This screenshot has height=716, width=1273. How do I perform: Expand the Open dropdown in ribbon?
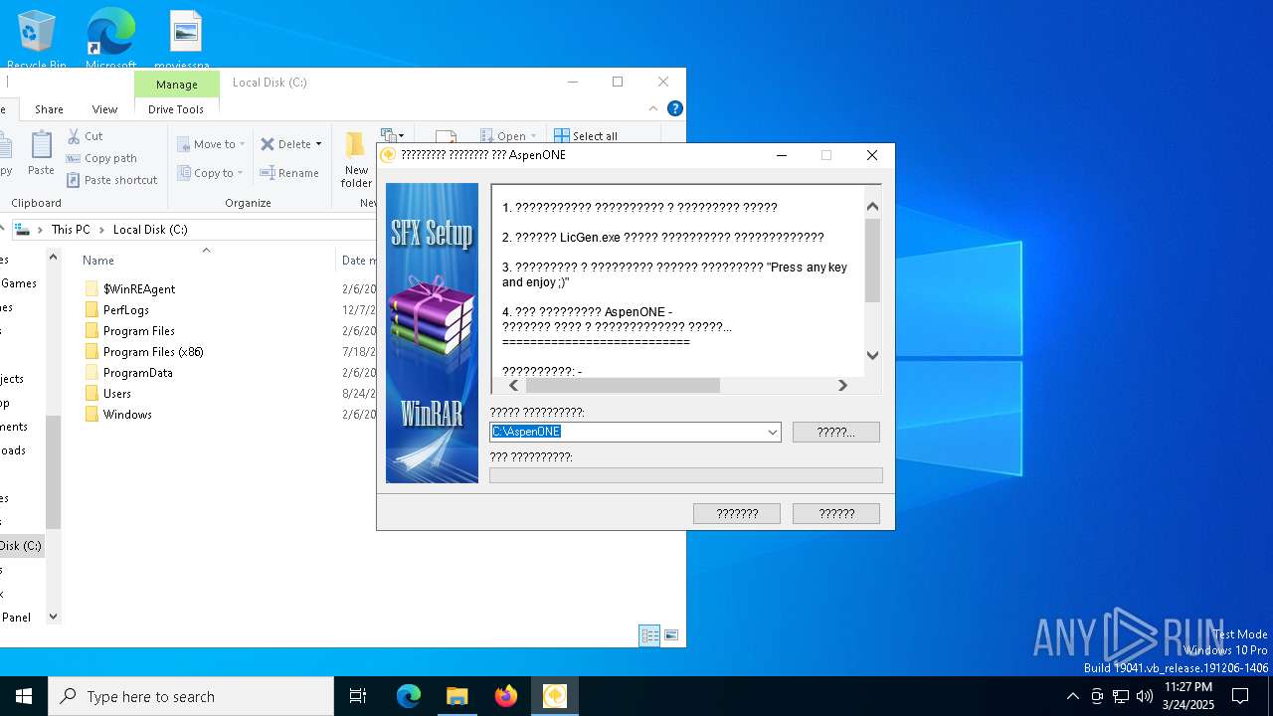click(x=533, y=136)
